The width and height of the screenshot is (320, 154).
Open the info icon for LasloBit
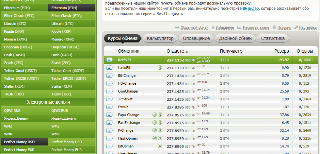point(109,68)
